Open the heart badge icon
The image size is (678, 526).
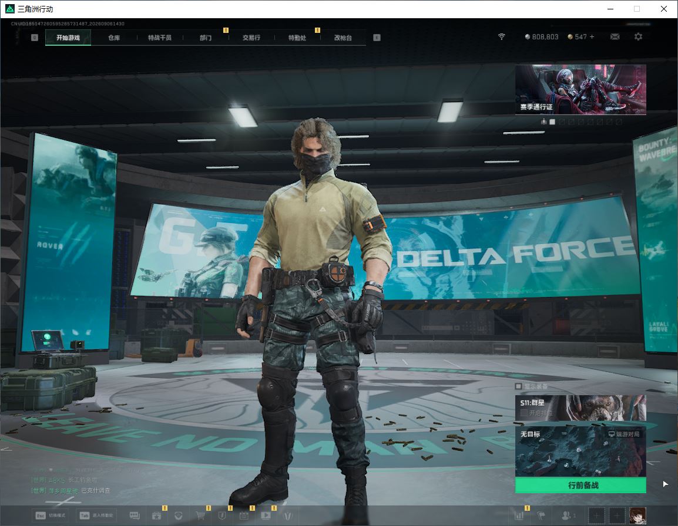click(x=178, y=515)
